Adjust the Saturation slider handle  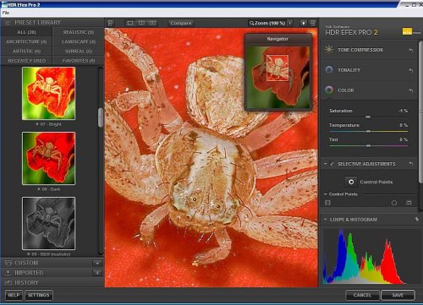(x=368, y=117)
